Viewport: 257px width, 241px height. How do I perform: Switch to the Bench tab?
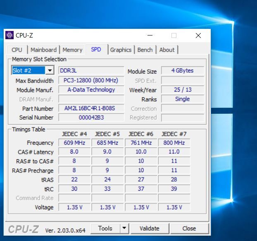pos(145,50)
